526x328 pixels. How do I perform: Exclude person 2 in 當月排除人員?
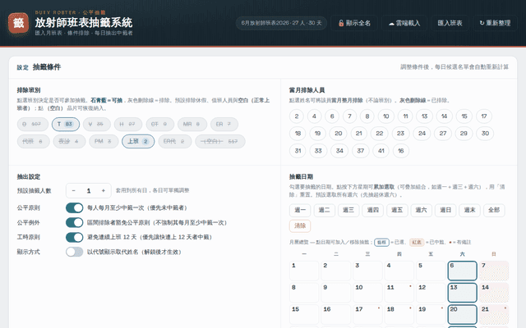tap(297, 116)
